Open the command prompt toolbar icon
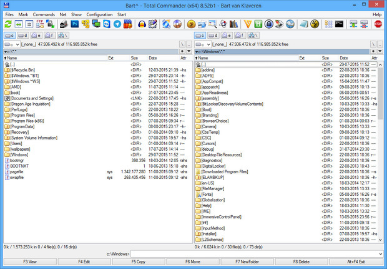The width and height of the screenshot is (387, 269). point(340,24)
